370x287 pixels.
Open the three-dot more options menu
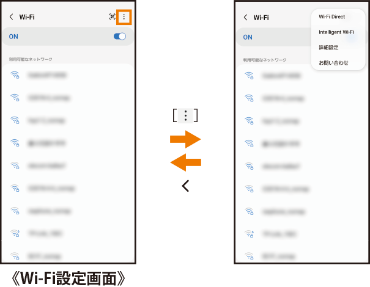click(124, 17)
